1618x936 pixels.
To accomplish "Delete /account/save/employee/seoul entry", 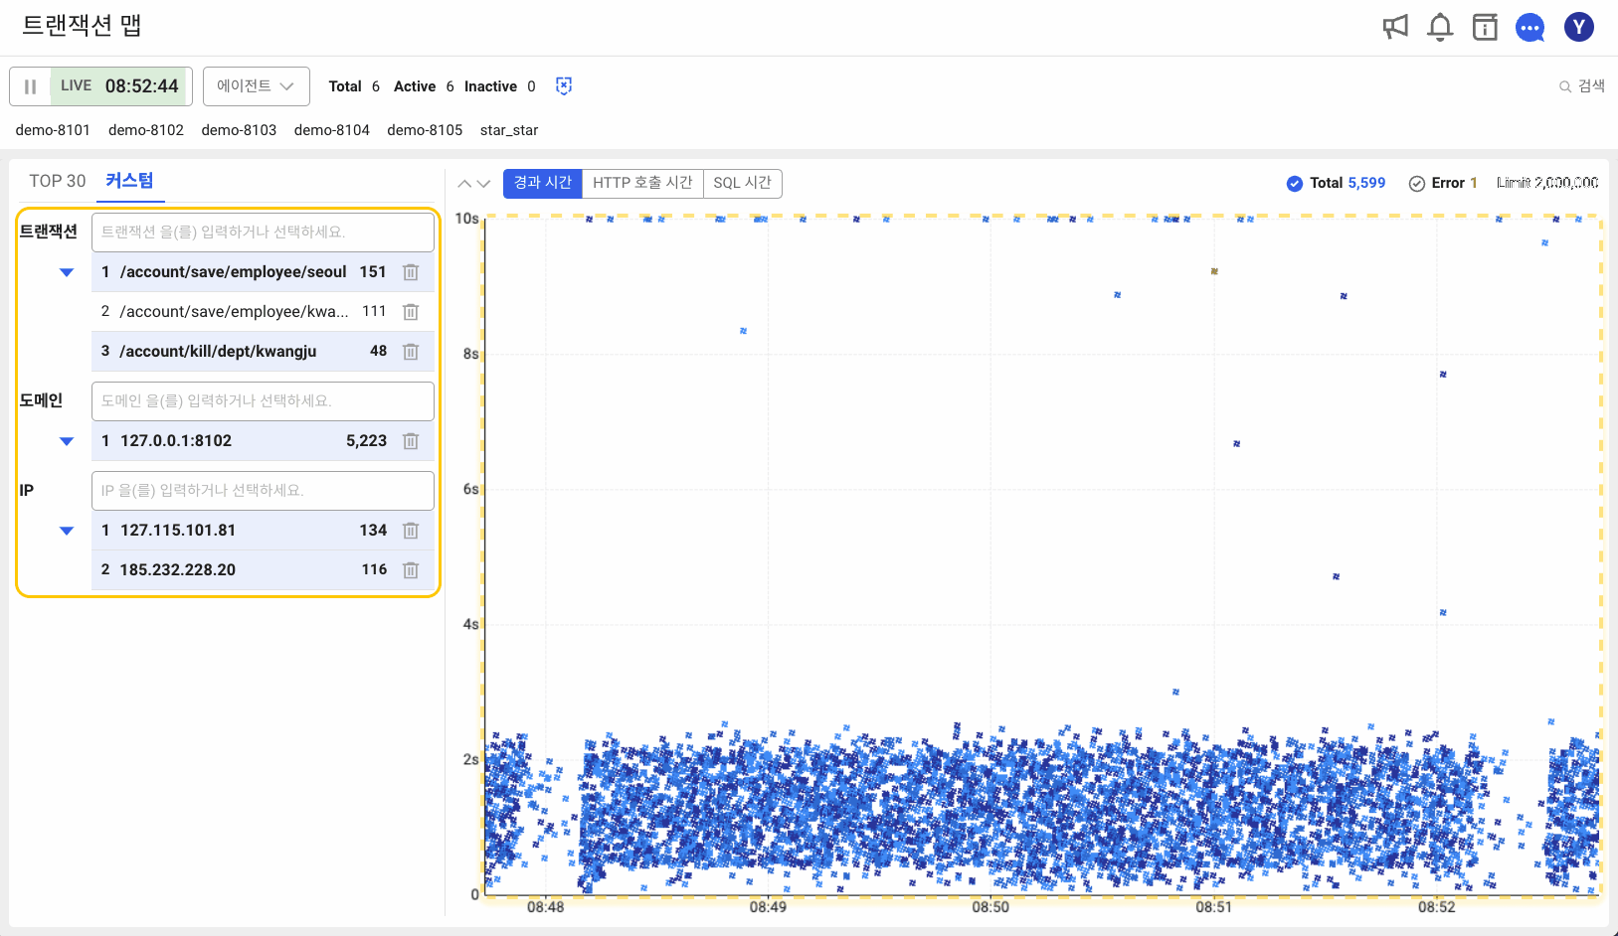I will point(411,272).
